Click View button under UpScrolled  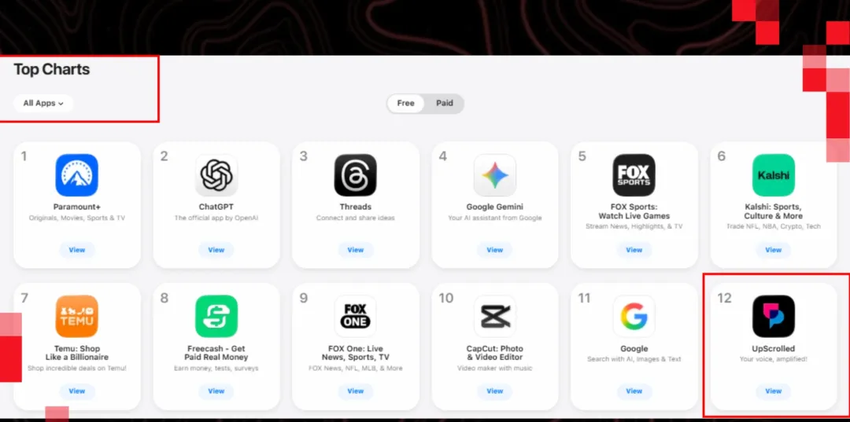(774, 391)
